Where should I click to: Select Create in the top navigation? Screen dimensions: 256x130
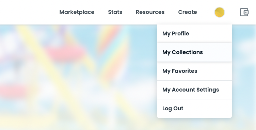coord(188,12)
